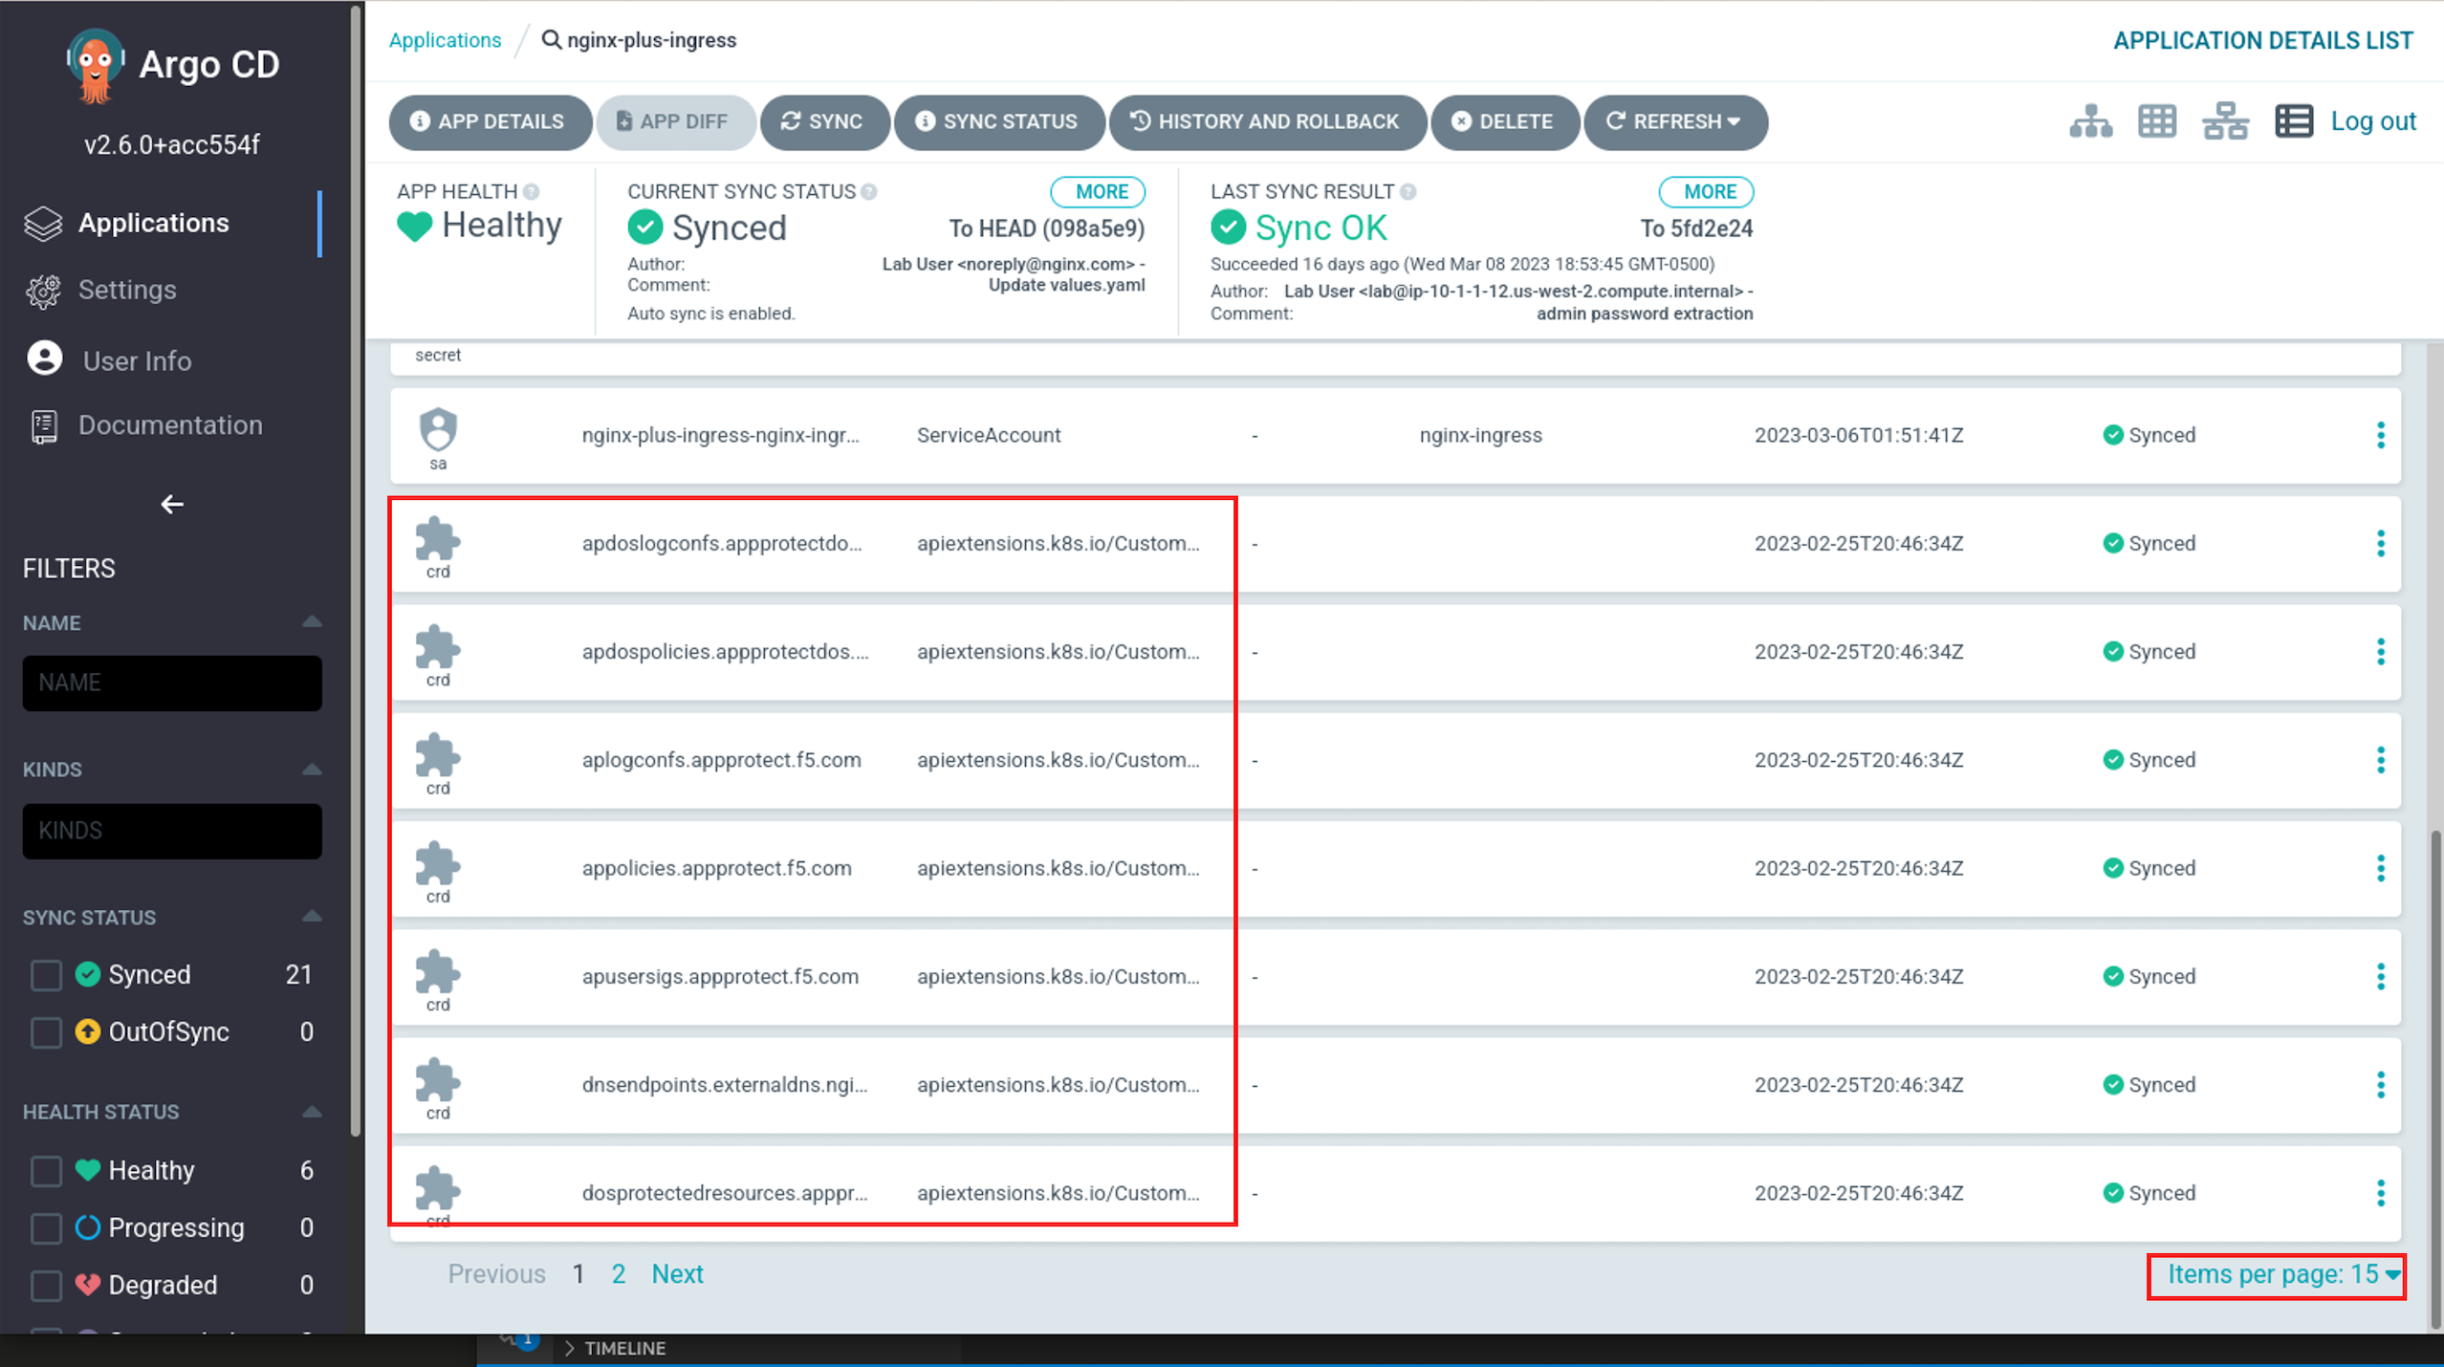Viewport: 2444px width, 1367px height.
Task: Switch to the tree view icon
Action: [2090, 121]
